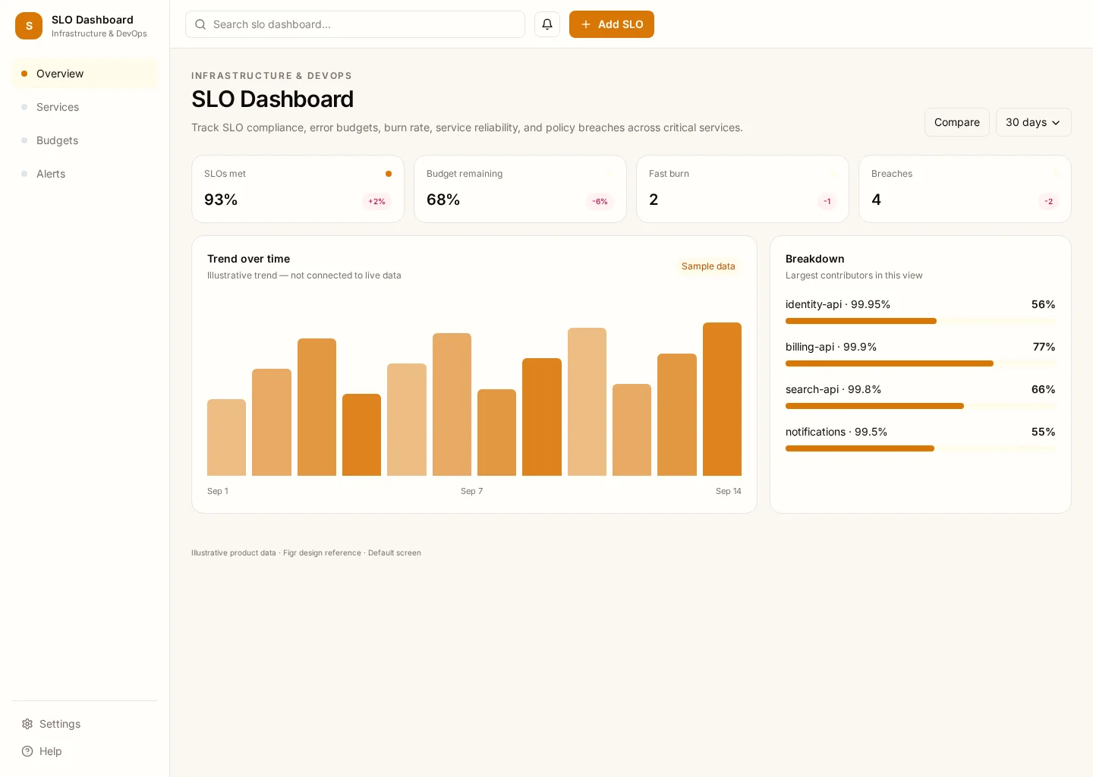The width and height of the screenshot is (1093, 777).
Task: Click the notifications · 99.5% label
Action: pyautogui.click(x=836, y=432)
